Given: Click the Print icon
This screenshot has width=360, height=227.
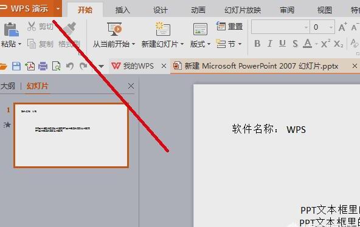Looking at the screenshot, I should (x=43, y=66).
